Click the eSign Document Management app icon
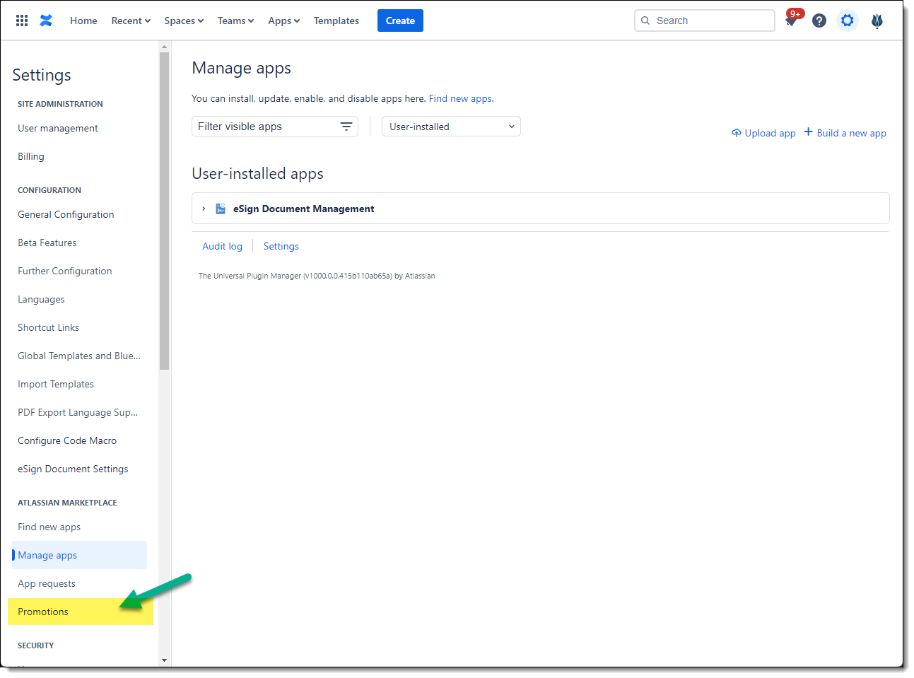 coord(221,209)
